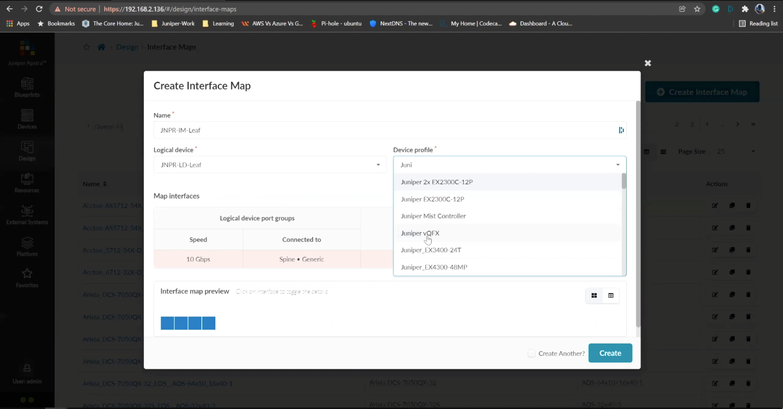This screenshot has height=409, width=783.
Task: Select Juniper 2x EX2300C-12P option
Action: tap(508, 182)
